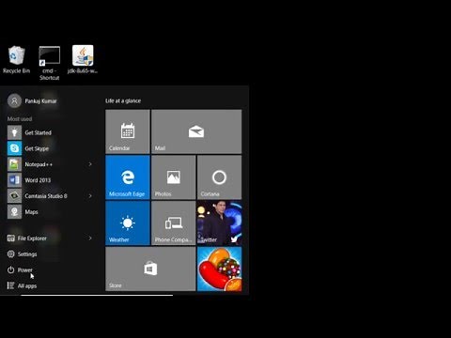This screenshot has height=338, width=451.
Task: Open the Twitter live tile
Action: tap(219, 223)
